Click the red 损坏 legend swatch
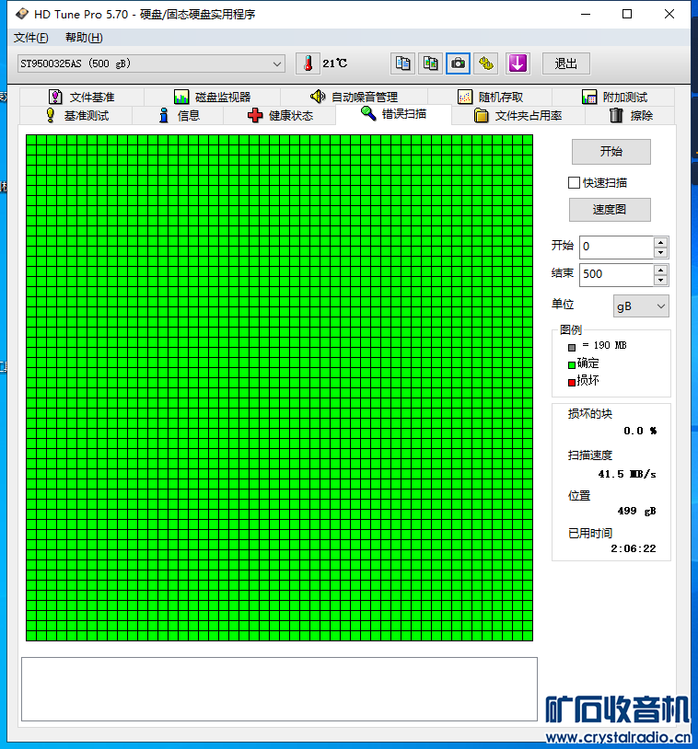698x749 pixels. pyautogui.click(x=571, y=382)
